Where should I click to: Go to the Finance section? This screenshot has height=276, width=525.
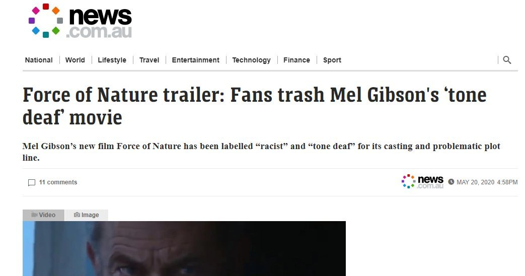pyautogui.click(x=296, y=60)
